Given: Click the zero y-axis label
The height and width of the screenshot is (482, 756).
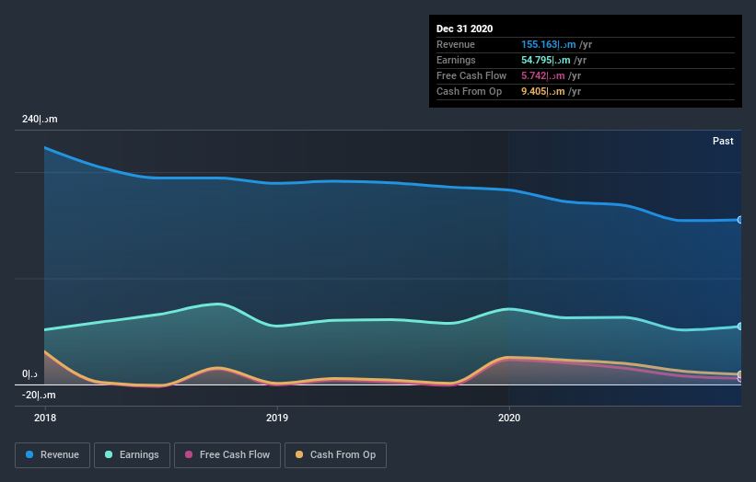Looking at the screenshot, I should [29, 374].
